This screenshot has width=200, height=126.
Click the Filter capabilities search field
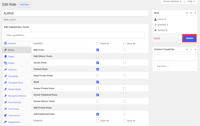pos(74,35)
